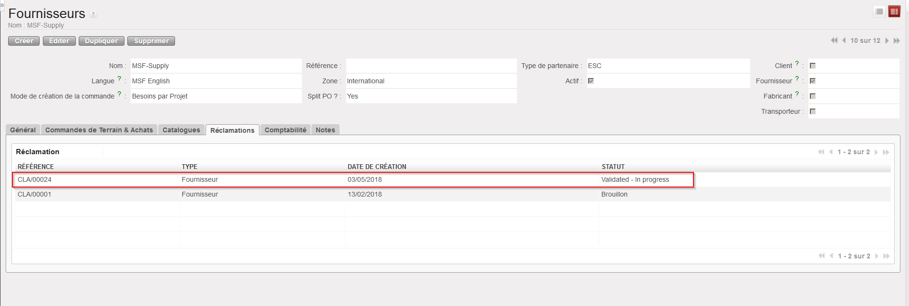Toggle the Client checkbox
The image size is (909, 306).
coord(813,66)
